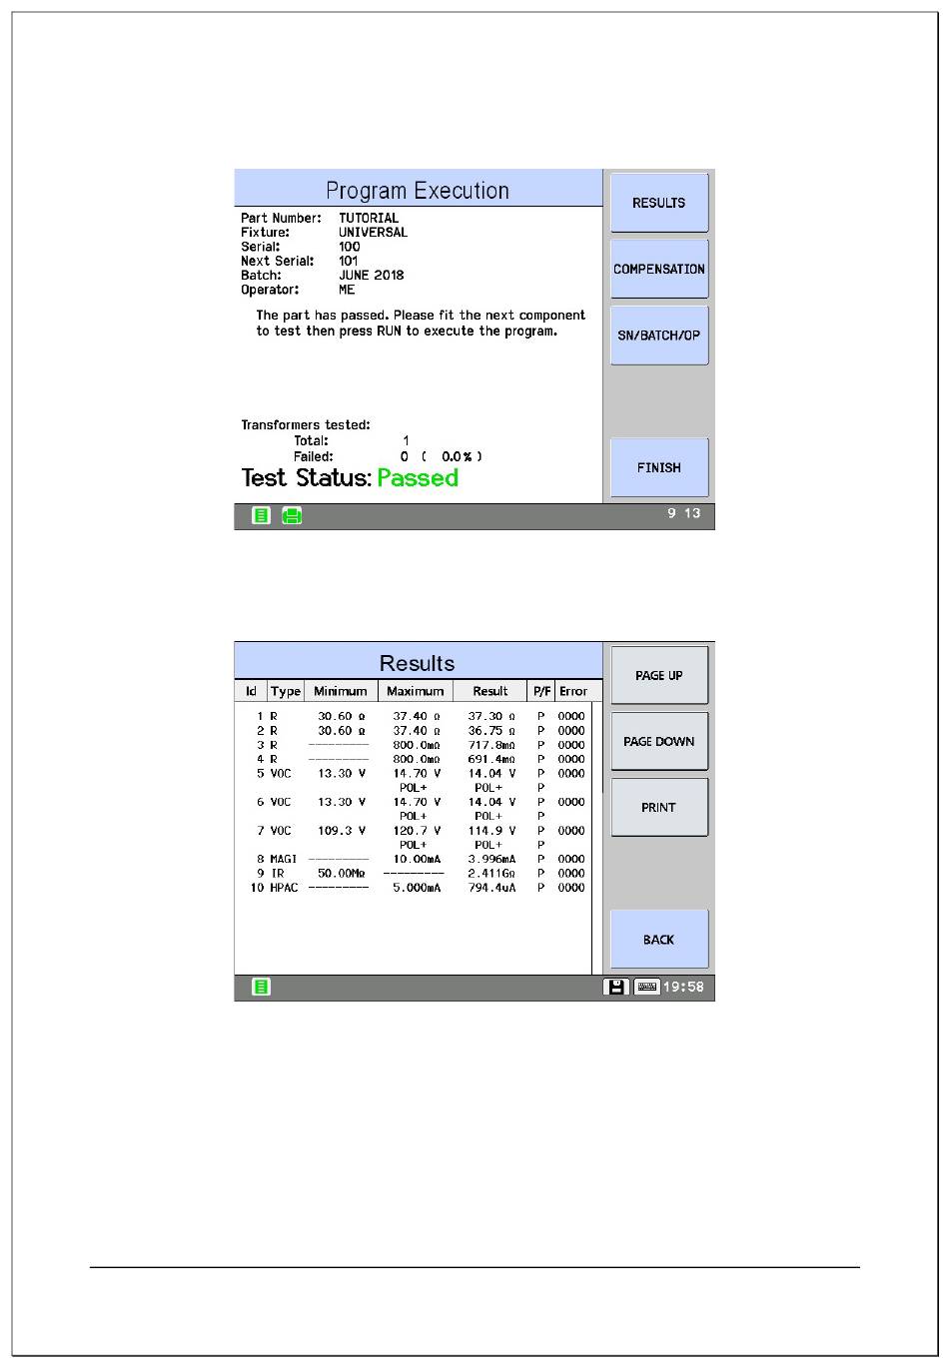Select the Error column header
Image resolution: width=949 pixels, height=1367 pixels.
click(573, 691)
